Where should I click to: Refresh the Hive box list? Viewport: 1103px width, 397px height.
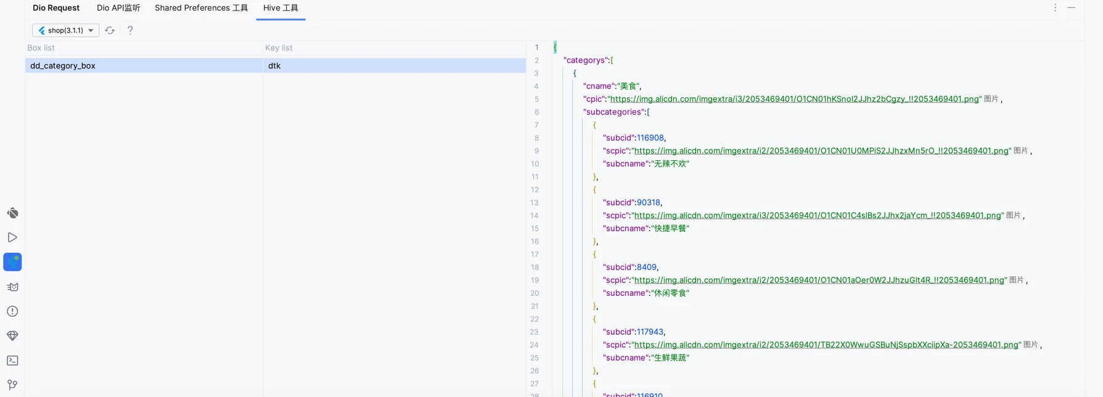point(110,30)
